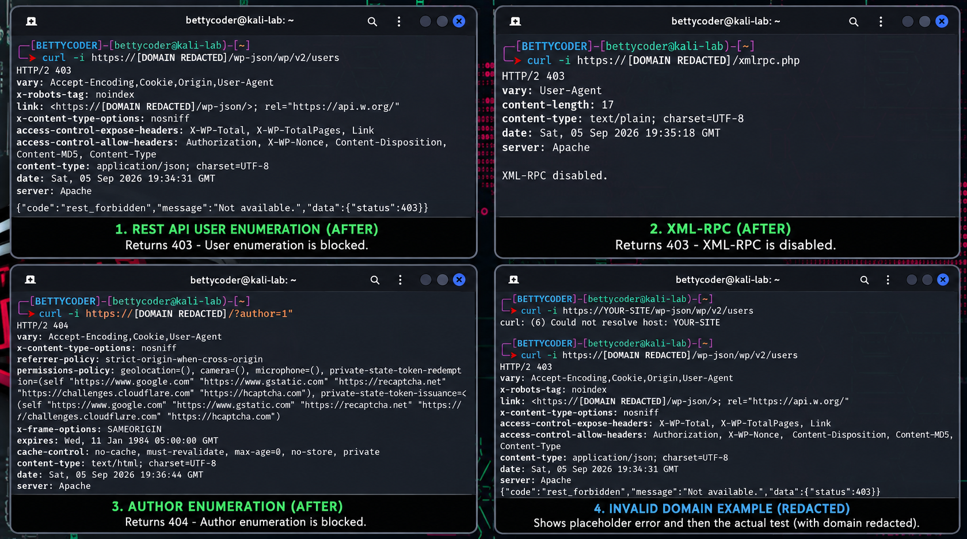Image resolution: width=967 pixels, height=539 pixels.
Task: Select the 'XML-RPC disabled.' response text
Action: point(555,176)
